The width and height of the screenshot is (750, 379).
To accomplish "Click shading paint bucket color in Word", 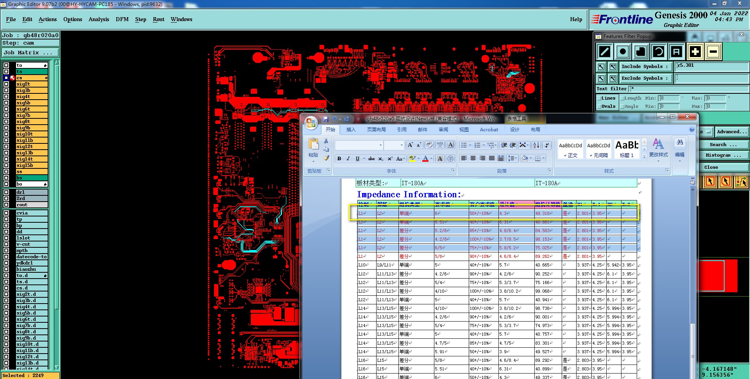I will [525, 158].
